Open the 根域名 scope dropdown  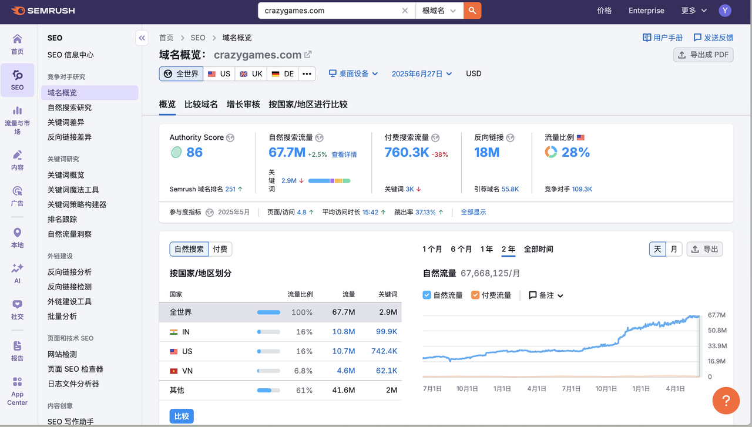(x=439, y=11)
